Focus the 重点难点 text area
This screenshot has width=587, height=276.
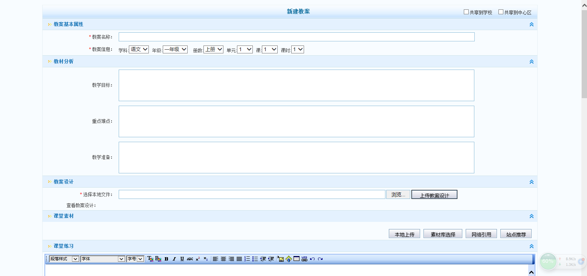pos(297,121)
